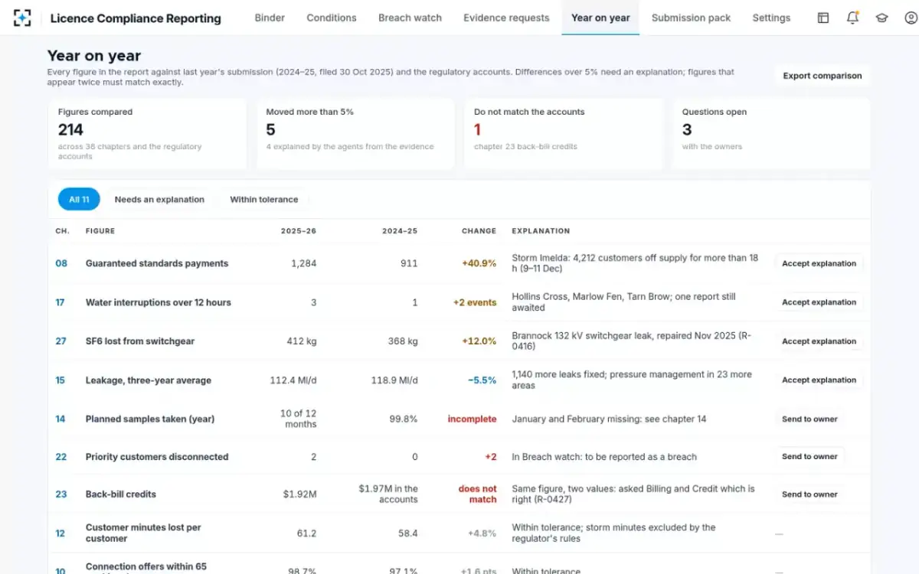Show Within tolerance figures
The image size is (919, 574).
264,200
